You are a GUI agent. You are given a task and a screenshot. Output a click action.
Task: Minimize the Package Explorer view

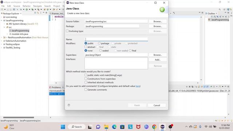click(x=44, y=13)
